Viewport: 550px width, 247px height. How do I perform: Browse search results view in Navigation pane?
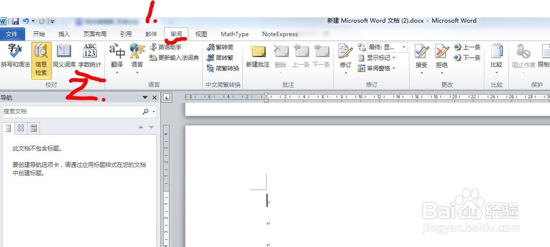coord(34,128)
